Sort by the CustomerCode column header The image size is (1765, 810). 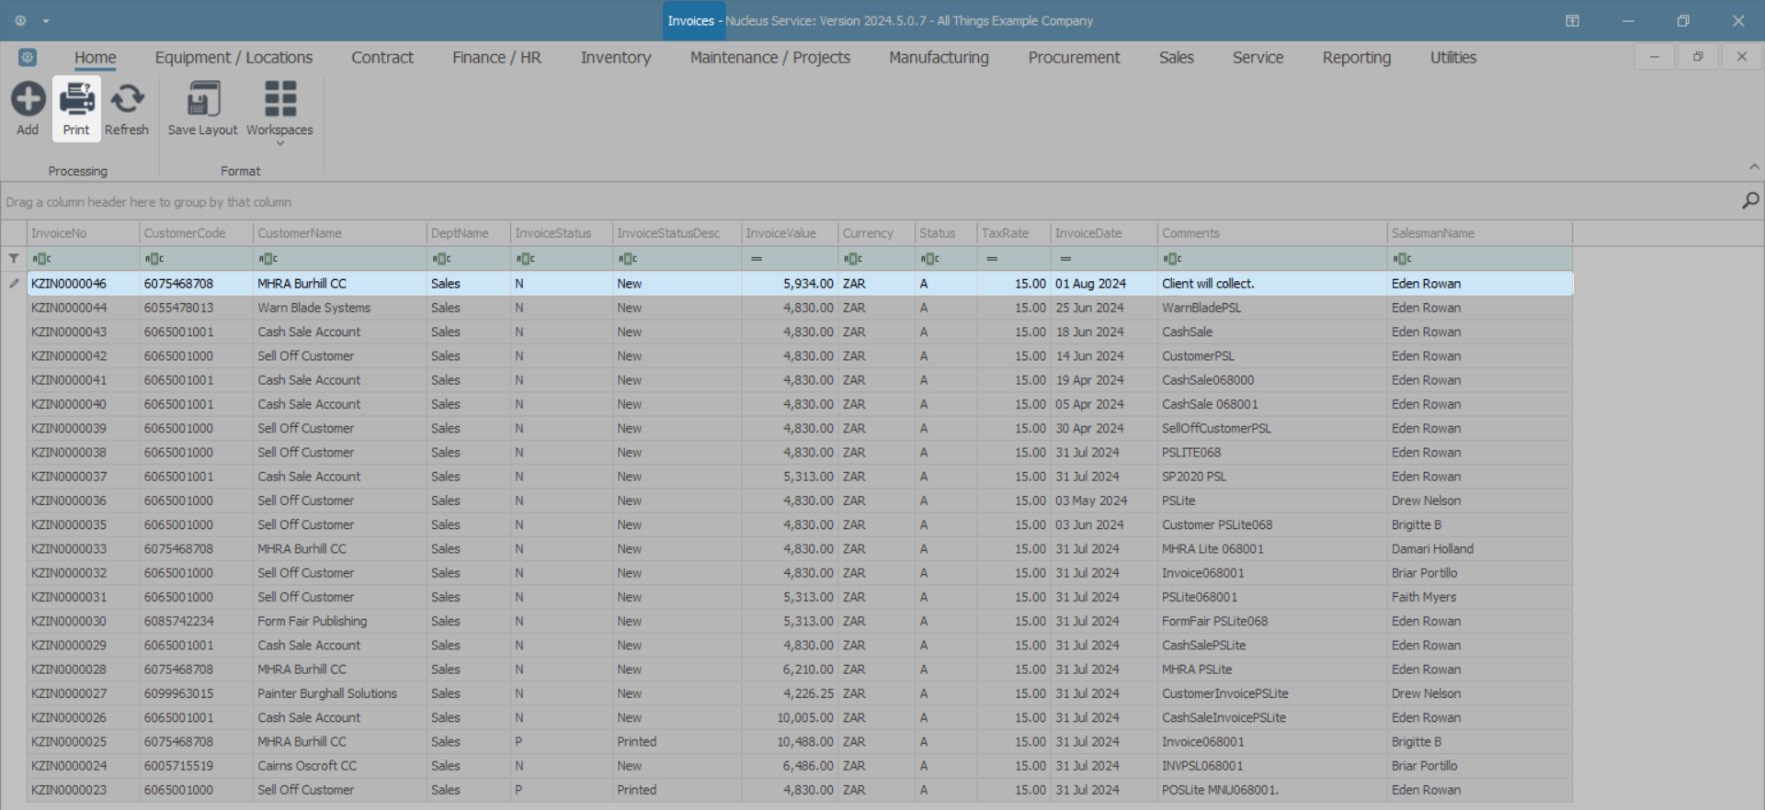pos(196,233)
